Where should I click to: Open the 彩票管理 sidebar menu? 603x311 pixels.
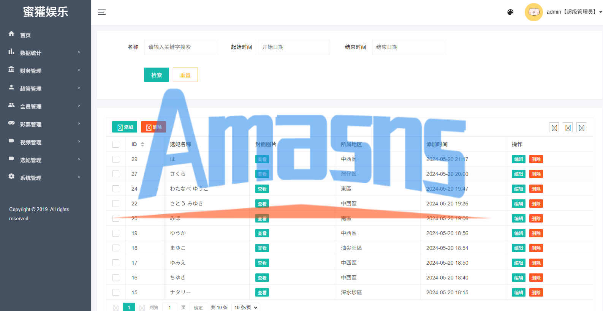pyautogui.click(x=46, y=124)
